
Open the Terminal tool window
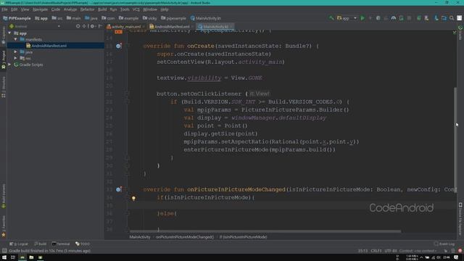(61, 244)
